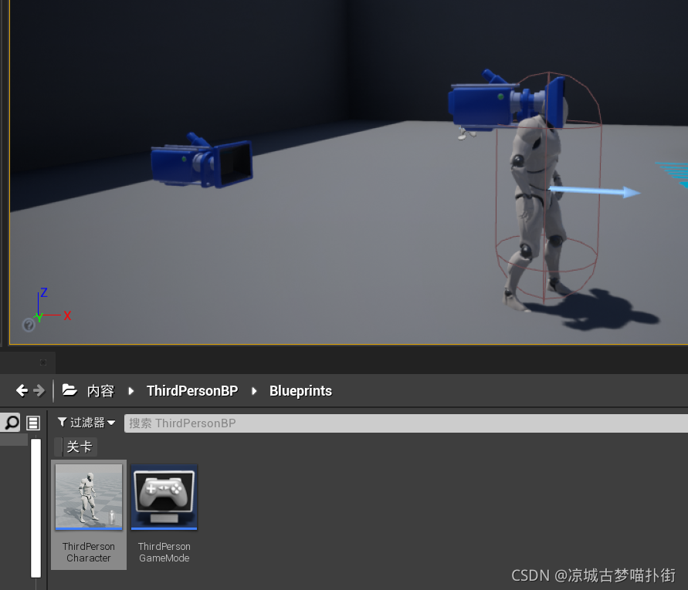Expand the arrow after 内容 breadcrumb
The height and width of the screenshot is (590, 688).
(x=130, y=390)
